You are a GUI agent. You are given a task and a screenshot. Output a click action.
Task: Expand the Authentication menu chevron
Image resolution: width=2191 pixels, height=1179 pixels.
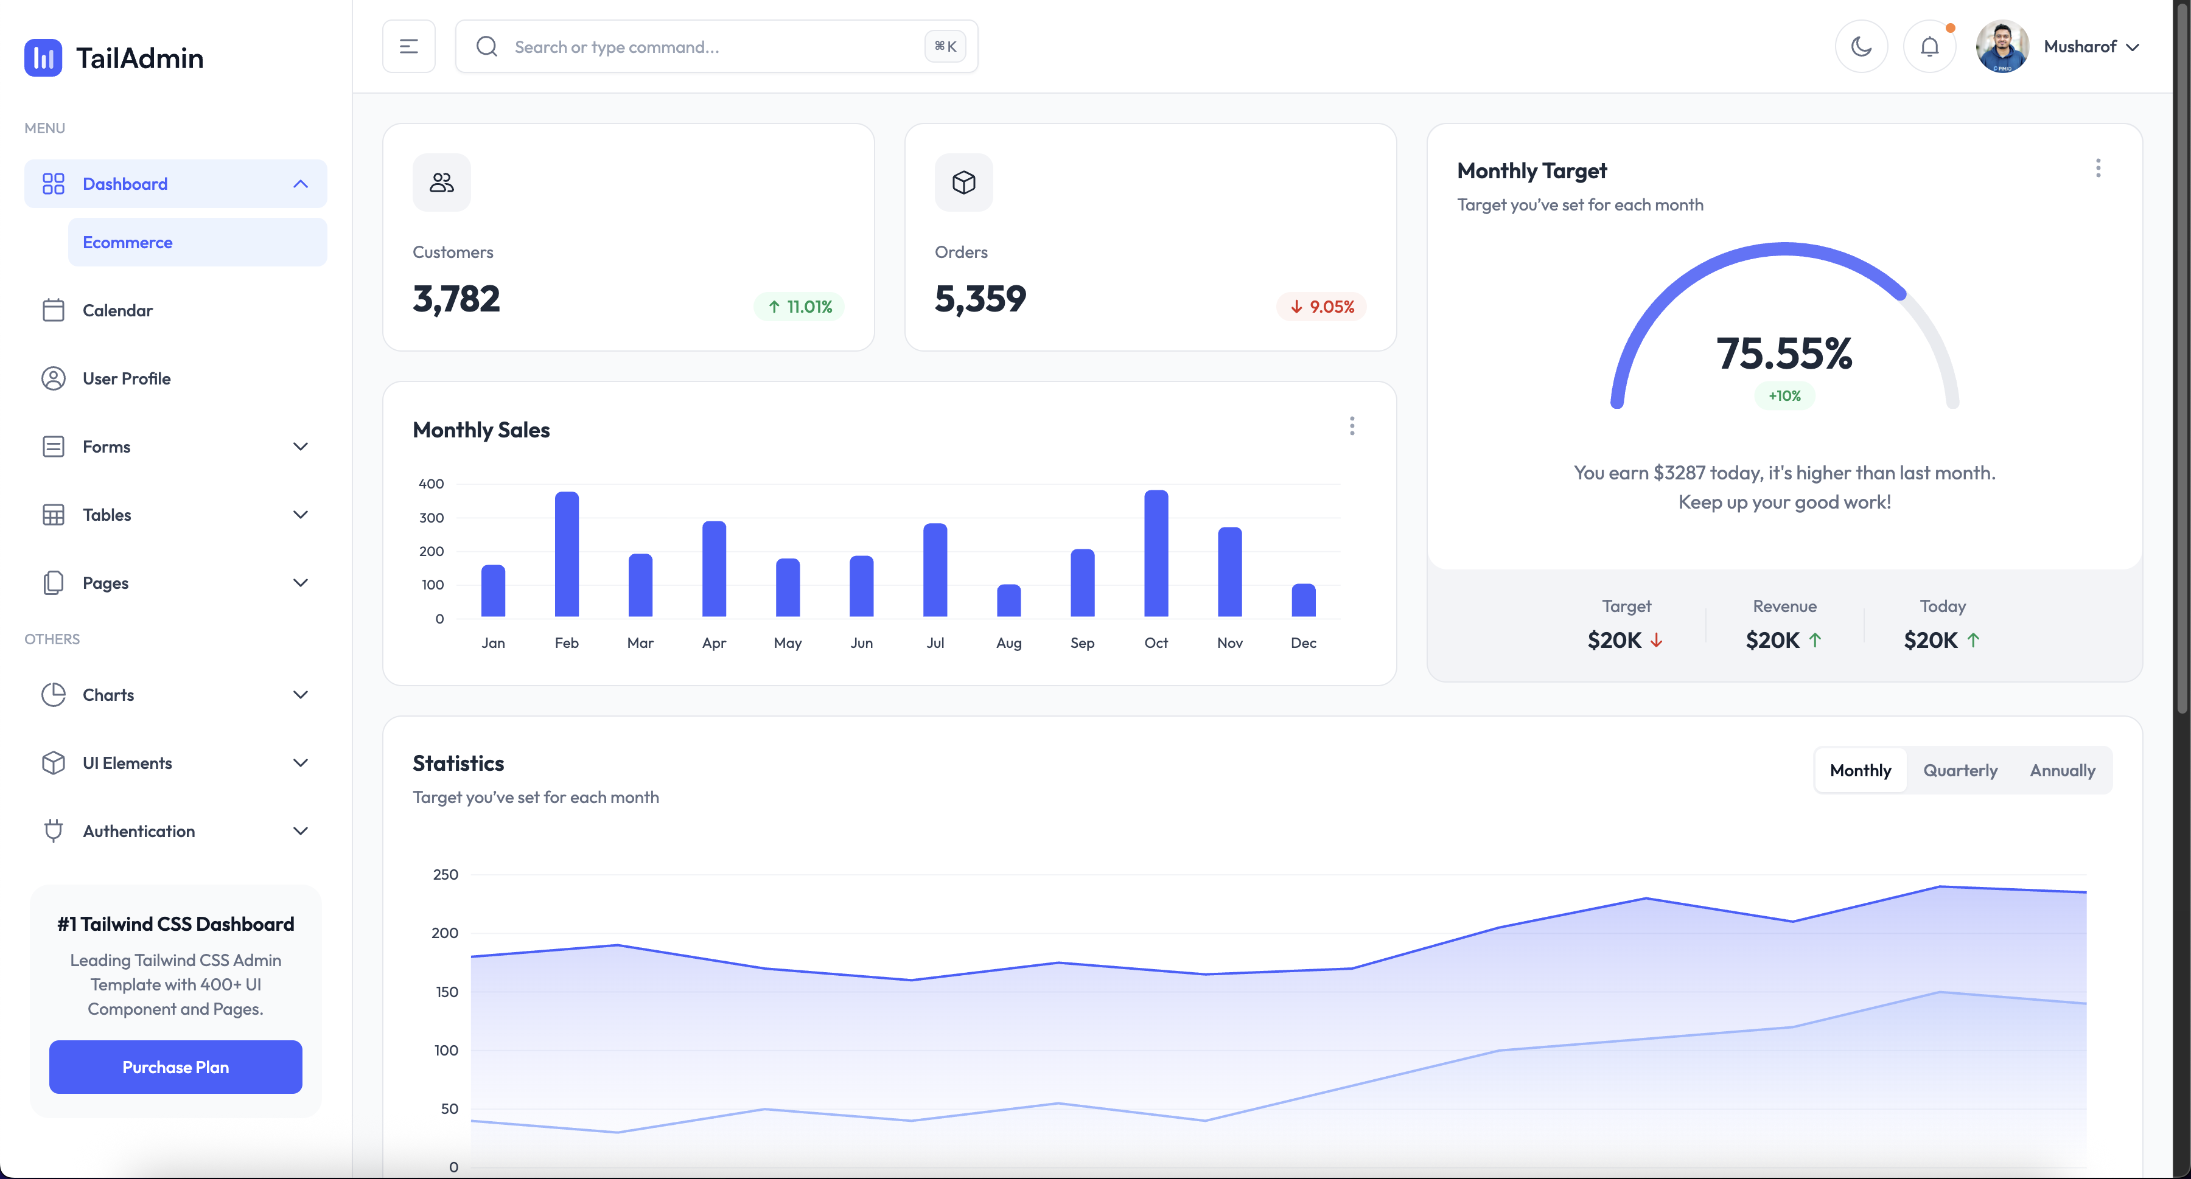pos(300,830)
